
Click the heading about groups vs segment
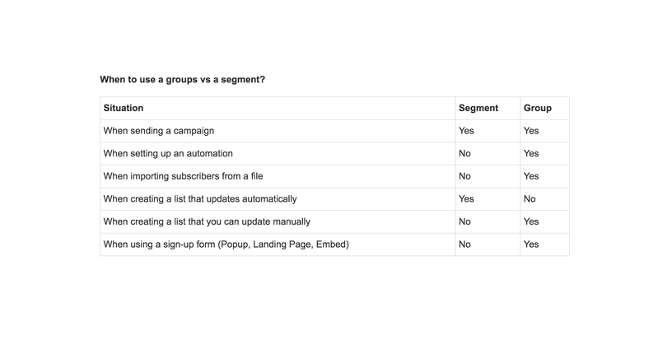(x=183, y=79)
